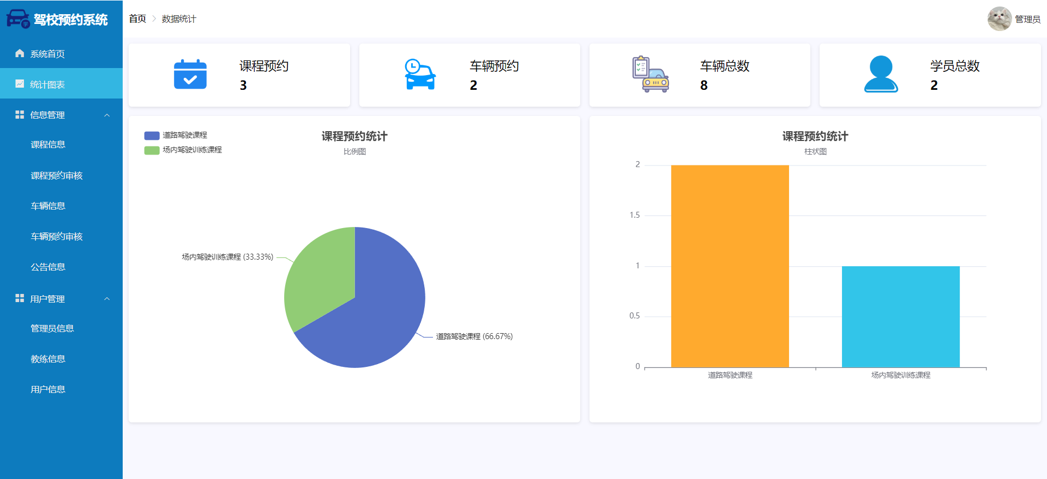Image resolution: width=1047 pixels, height=479 pixels.
Task: Click the home icon beside 系统首页
Action: tap(20, 53)
